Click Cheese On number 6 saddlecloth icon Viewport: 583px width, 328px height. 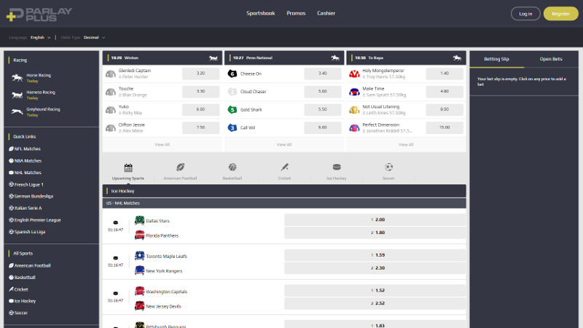click(232, 74)
